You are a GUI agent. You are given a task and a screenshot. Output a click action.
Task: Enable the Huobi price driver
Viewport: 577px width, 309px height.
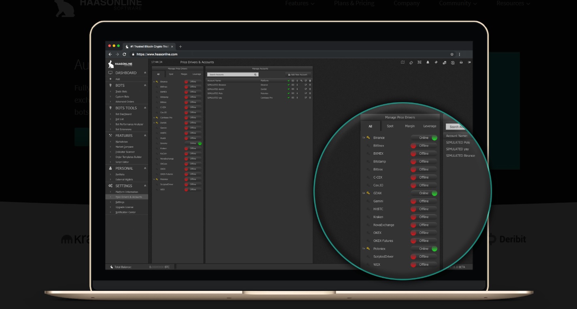(193, 138)
